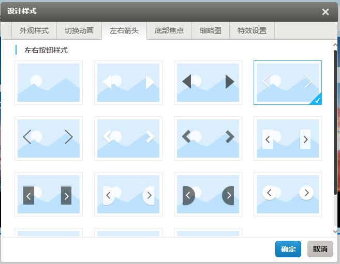Screen dimensions: 340x264
Task: Click the 取消 button
Action: click(320, 249)
